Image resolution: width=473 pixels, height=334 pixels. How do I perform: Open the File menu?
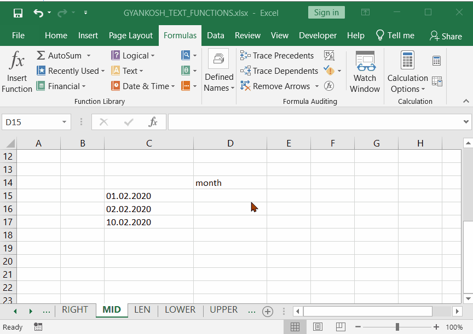pyautogui.click(x=18, y=36)
